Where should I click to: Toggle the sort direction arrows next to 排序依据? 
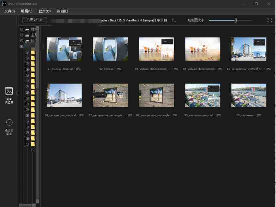click(173, 20)
